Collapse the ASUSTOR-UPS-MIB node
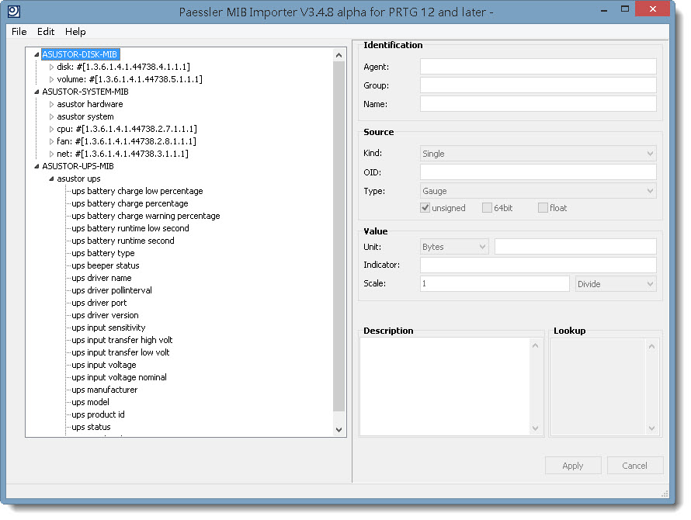Screen dimensions: 691x520 (x=36, y=166)
